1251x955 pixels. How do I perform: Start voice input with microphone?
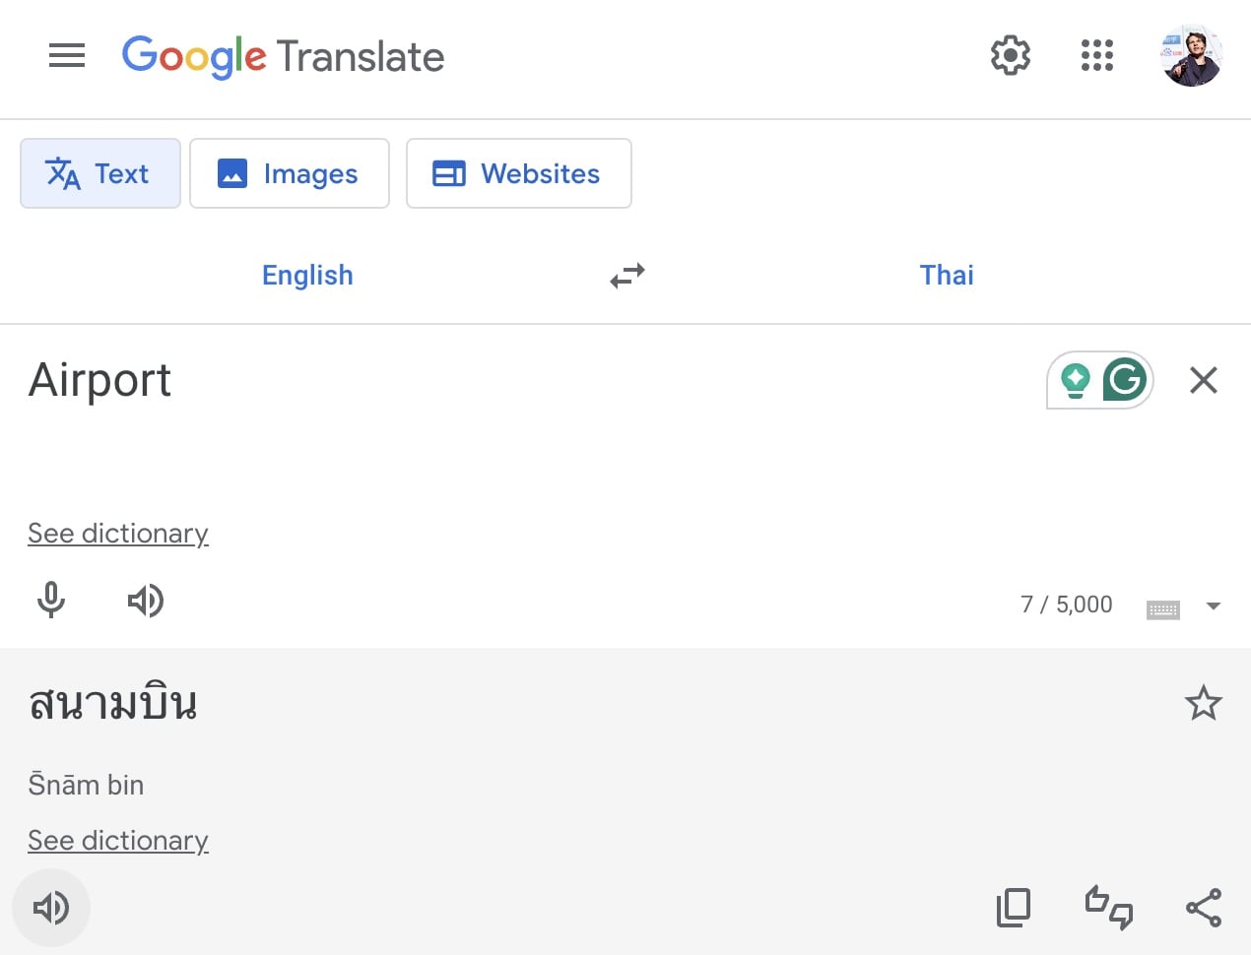[51, 600]
